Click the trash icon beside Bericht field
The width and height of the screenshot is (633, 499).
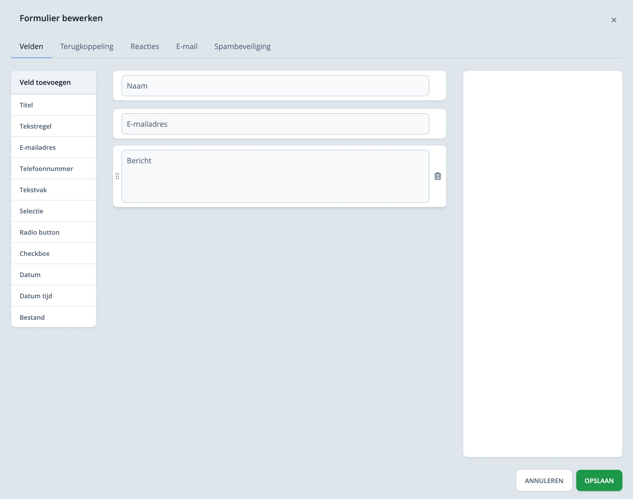(437, 176)
